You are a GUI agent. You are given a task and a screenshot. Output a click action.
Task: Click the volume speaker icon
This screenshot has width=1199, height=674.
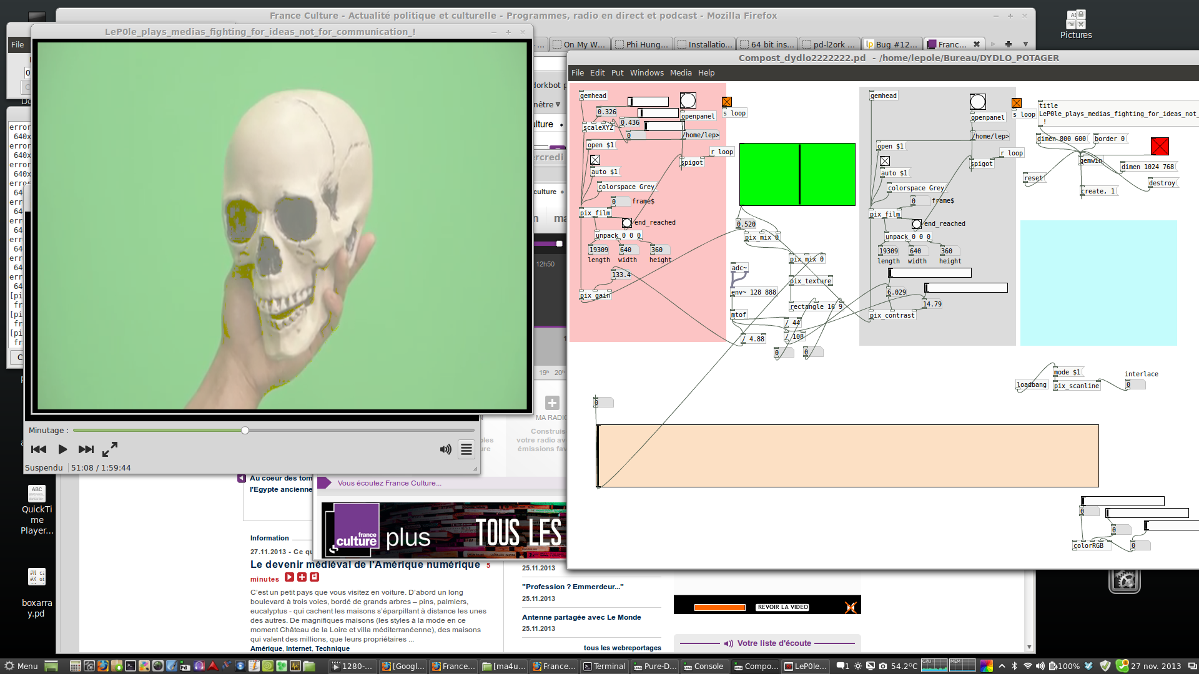tap(445, 449)
